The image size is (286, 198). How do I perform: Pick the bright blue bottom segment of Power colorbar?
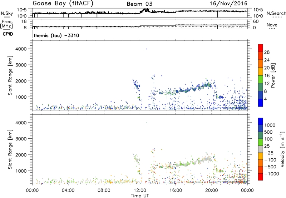(261, 103)
